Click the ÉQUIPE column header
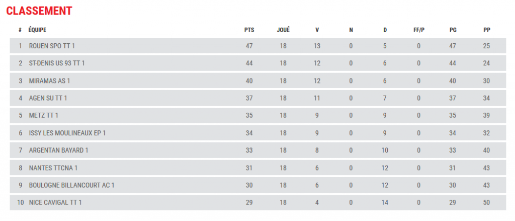 coord(37,30)
